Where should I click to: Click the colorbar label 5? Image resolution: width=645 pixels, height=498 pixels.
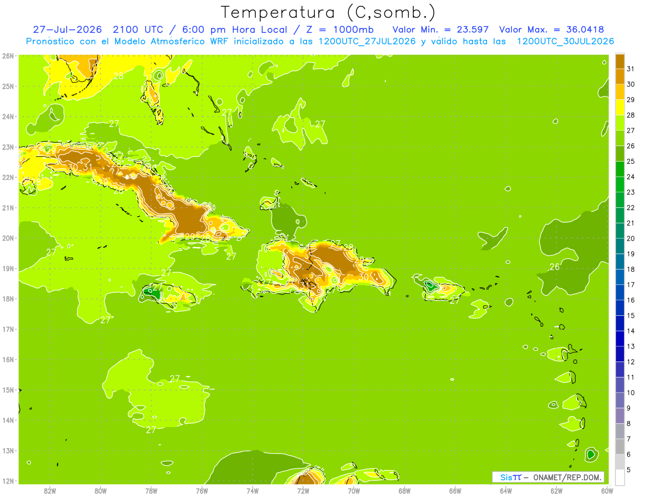pyautogui.click(x=629, y=470)
